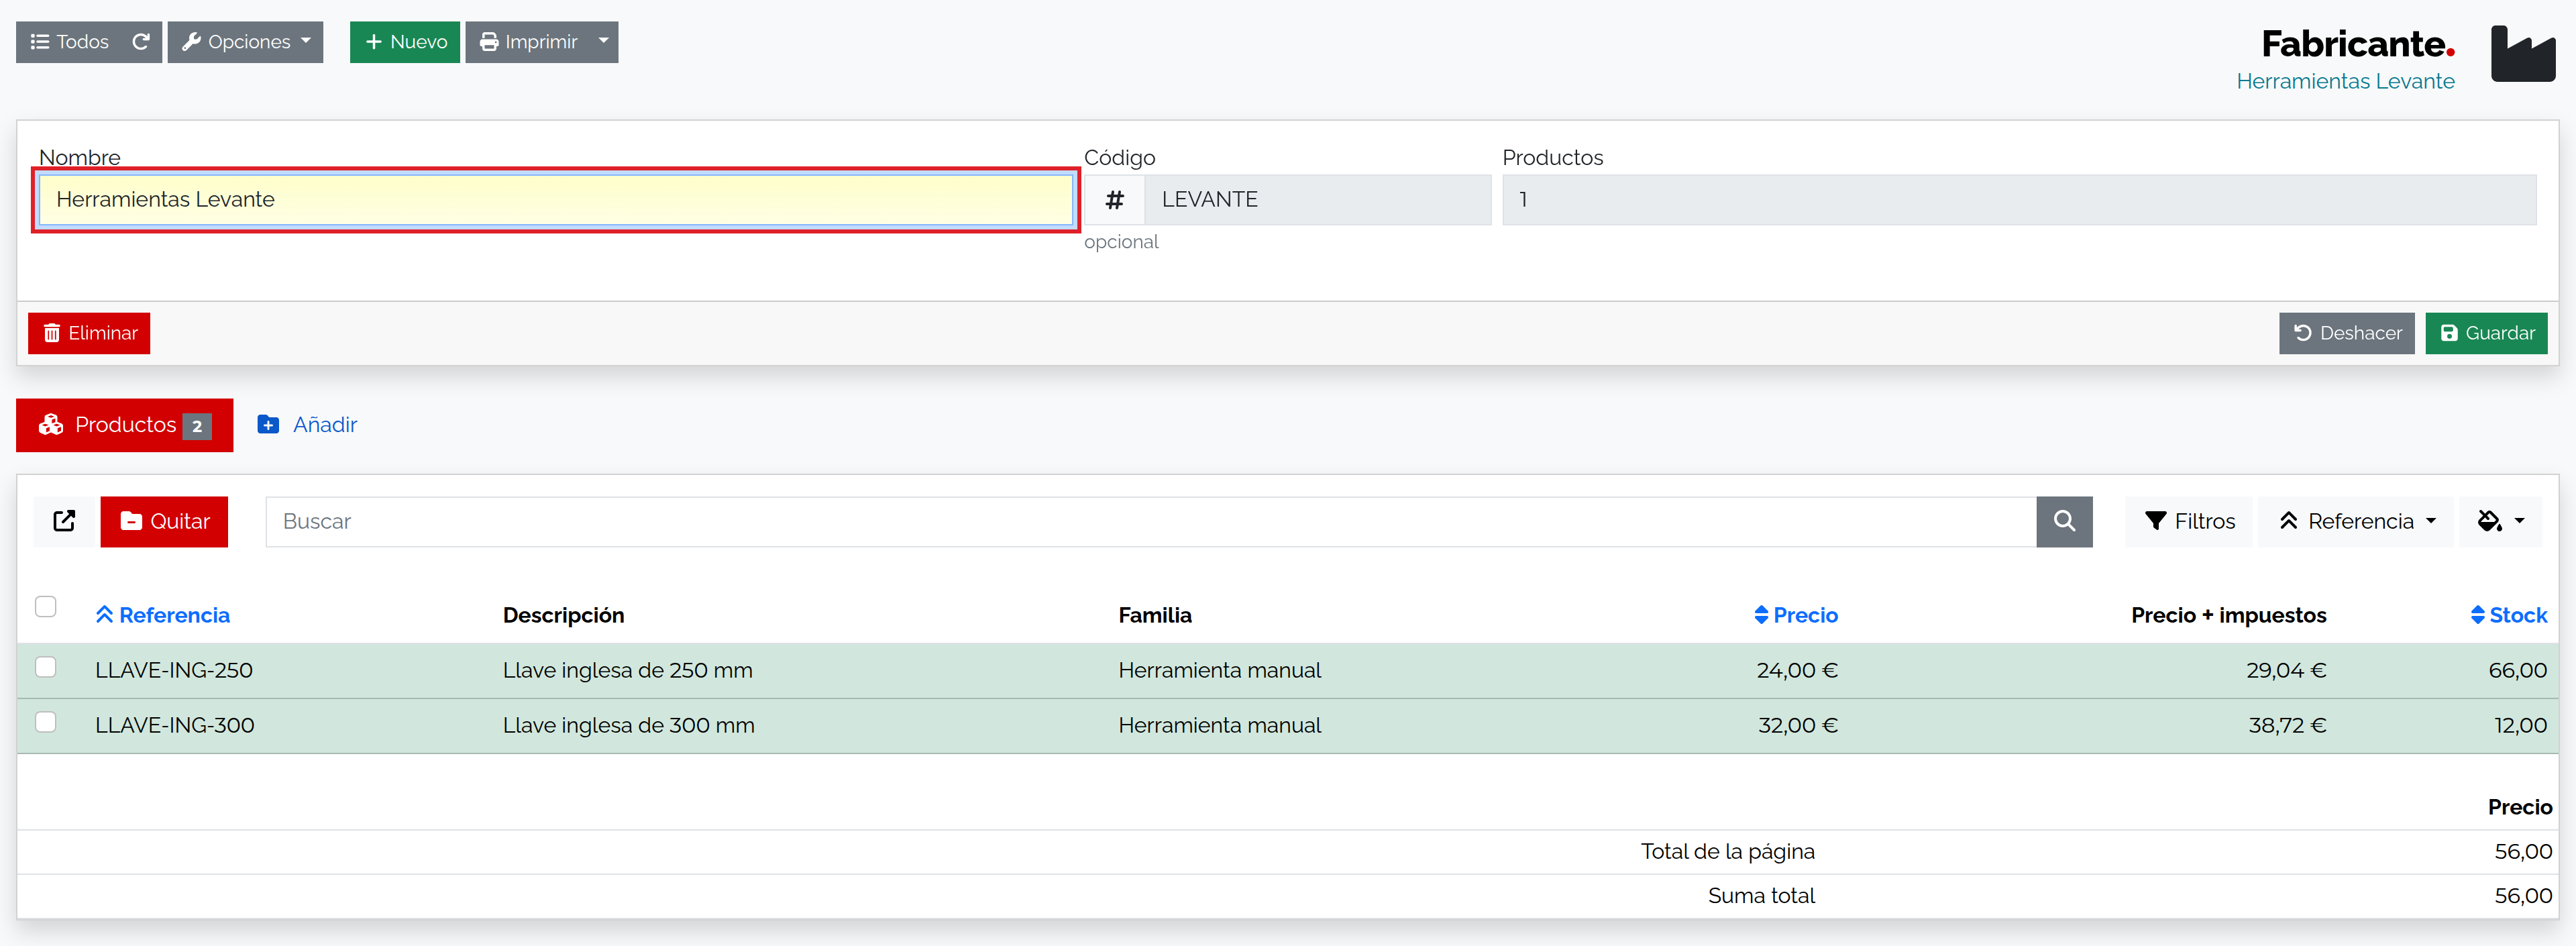Save changes with Guardar

[x=2486, y=333]
